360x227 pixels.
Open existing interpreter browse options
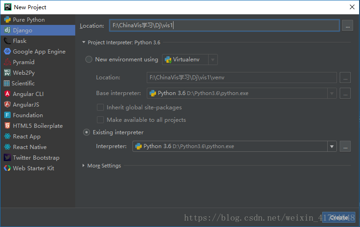click(x=345, y=146)
